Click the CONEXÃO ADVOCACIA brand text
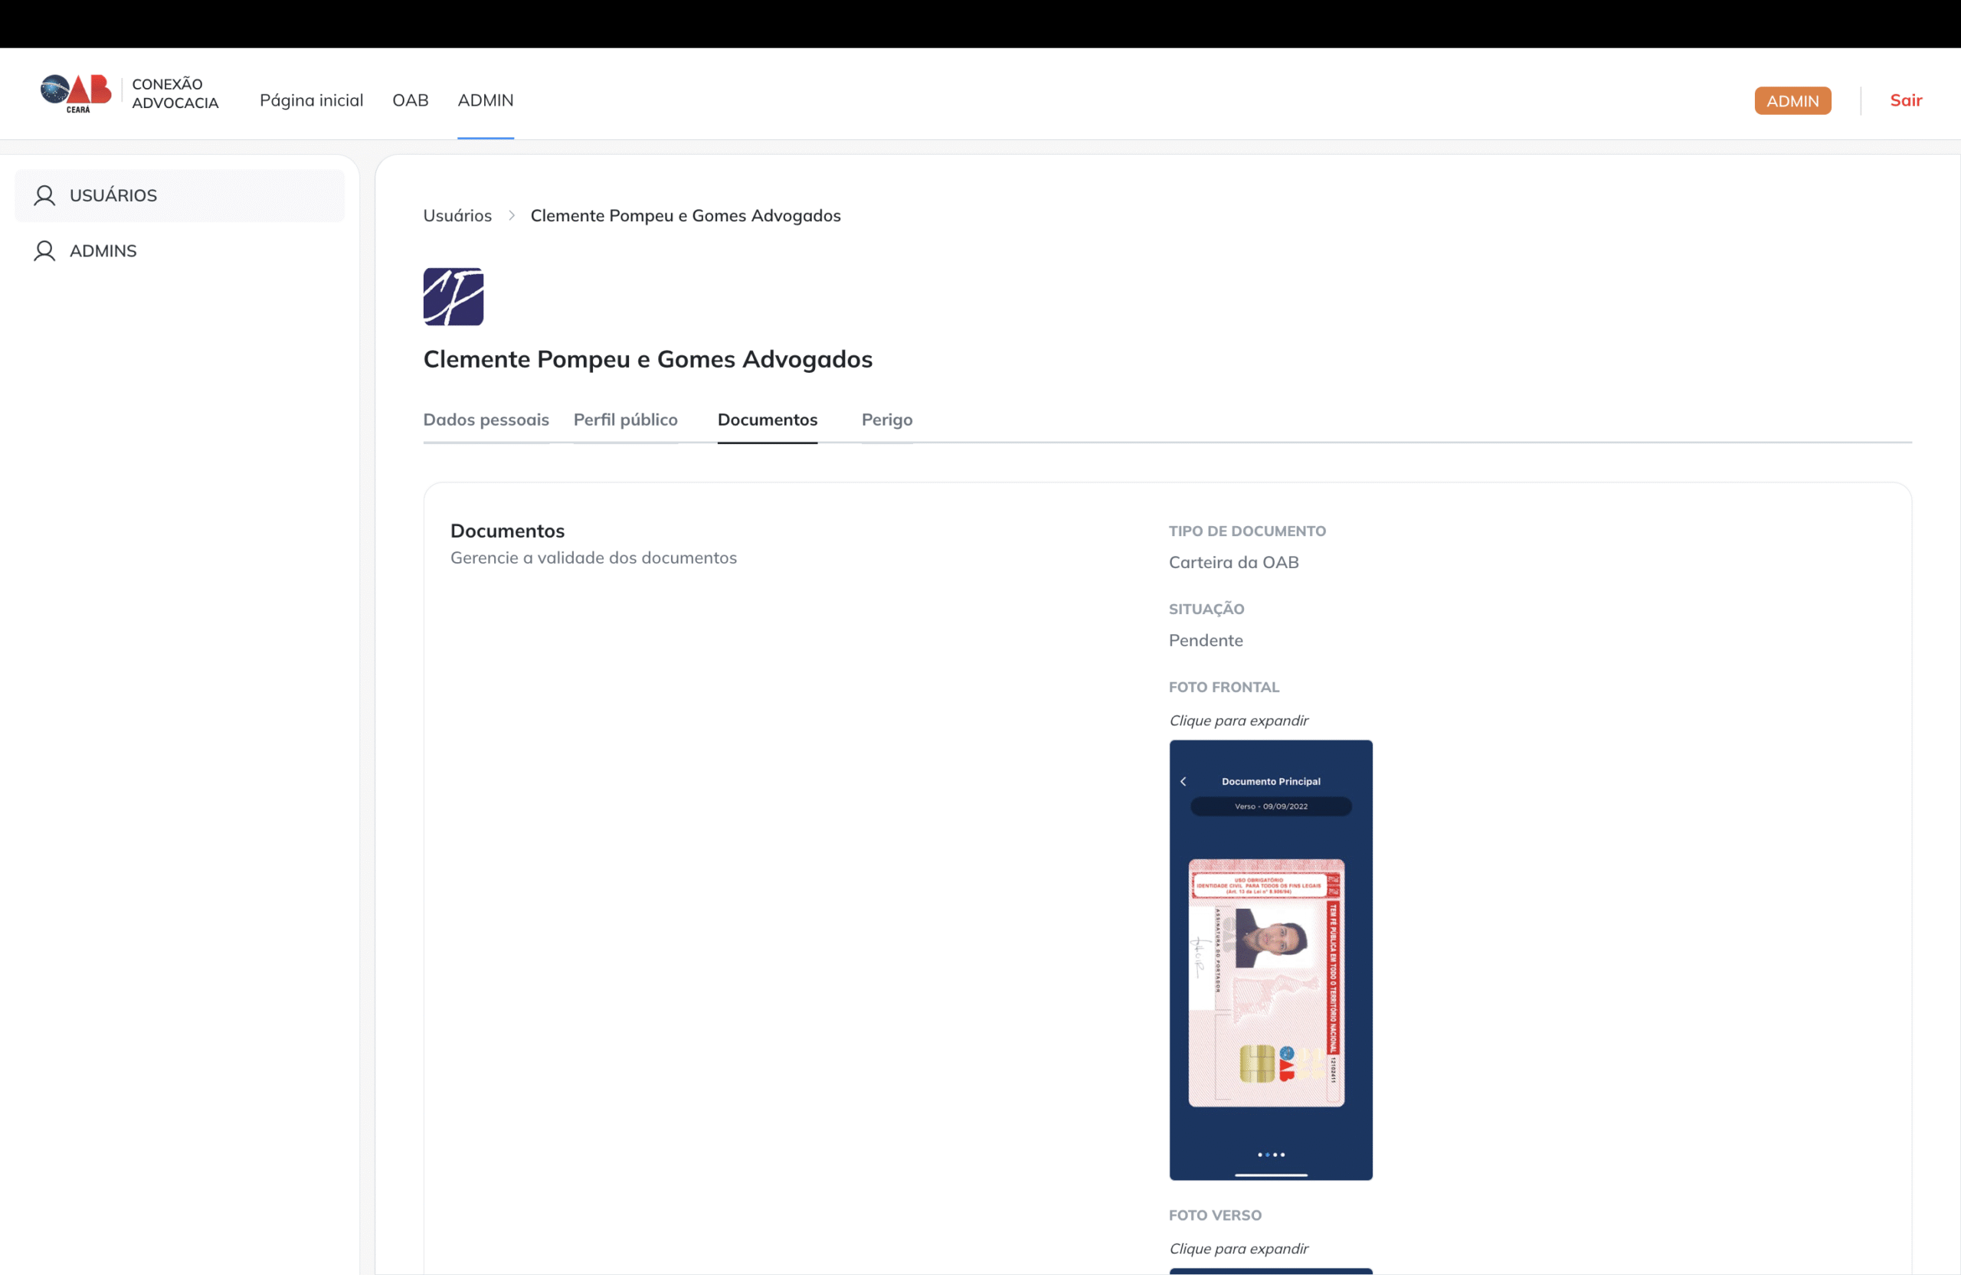 pyautogui.click(x=175, y=93)
